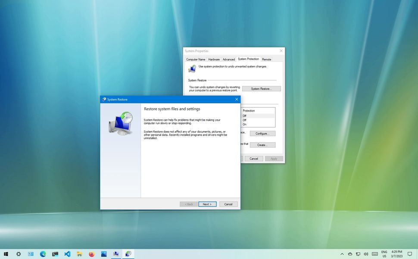
Task: Switch to the Computer Name tab
Action: pyautogui.click(x=196, y=59)
